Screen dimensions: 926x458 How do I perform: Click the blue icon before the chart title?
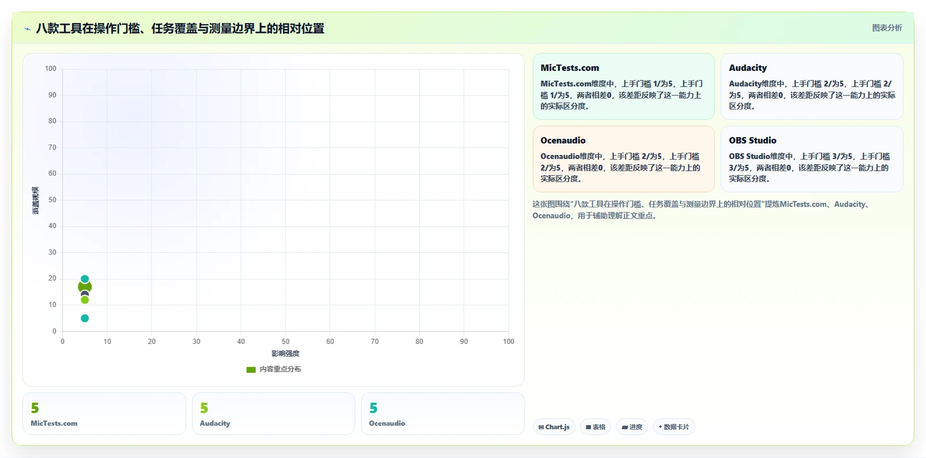click(27, 29)
